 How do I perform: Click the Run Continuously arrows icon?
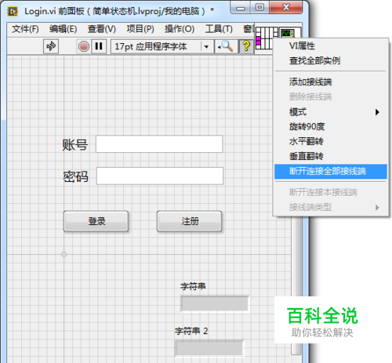pyautogui.click(x=51, y=46)
